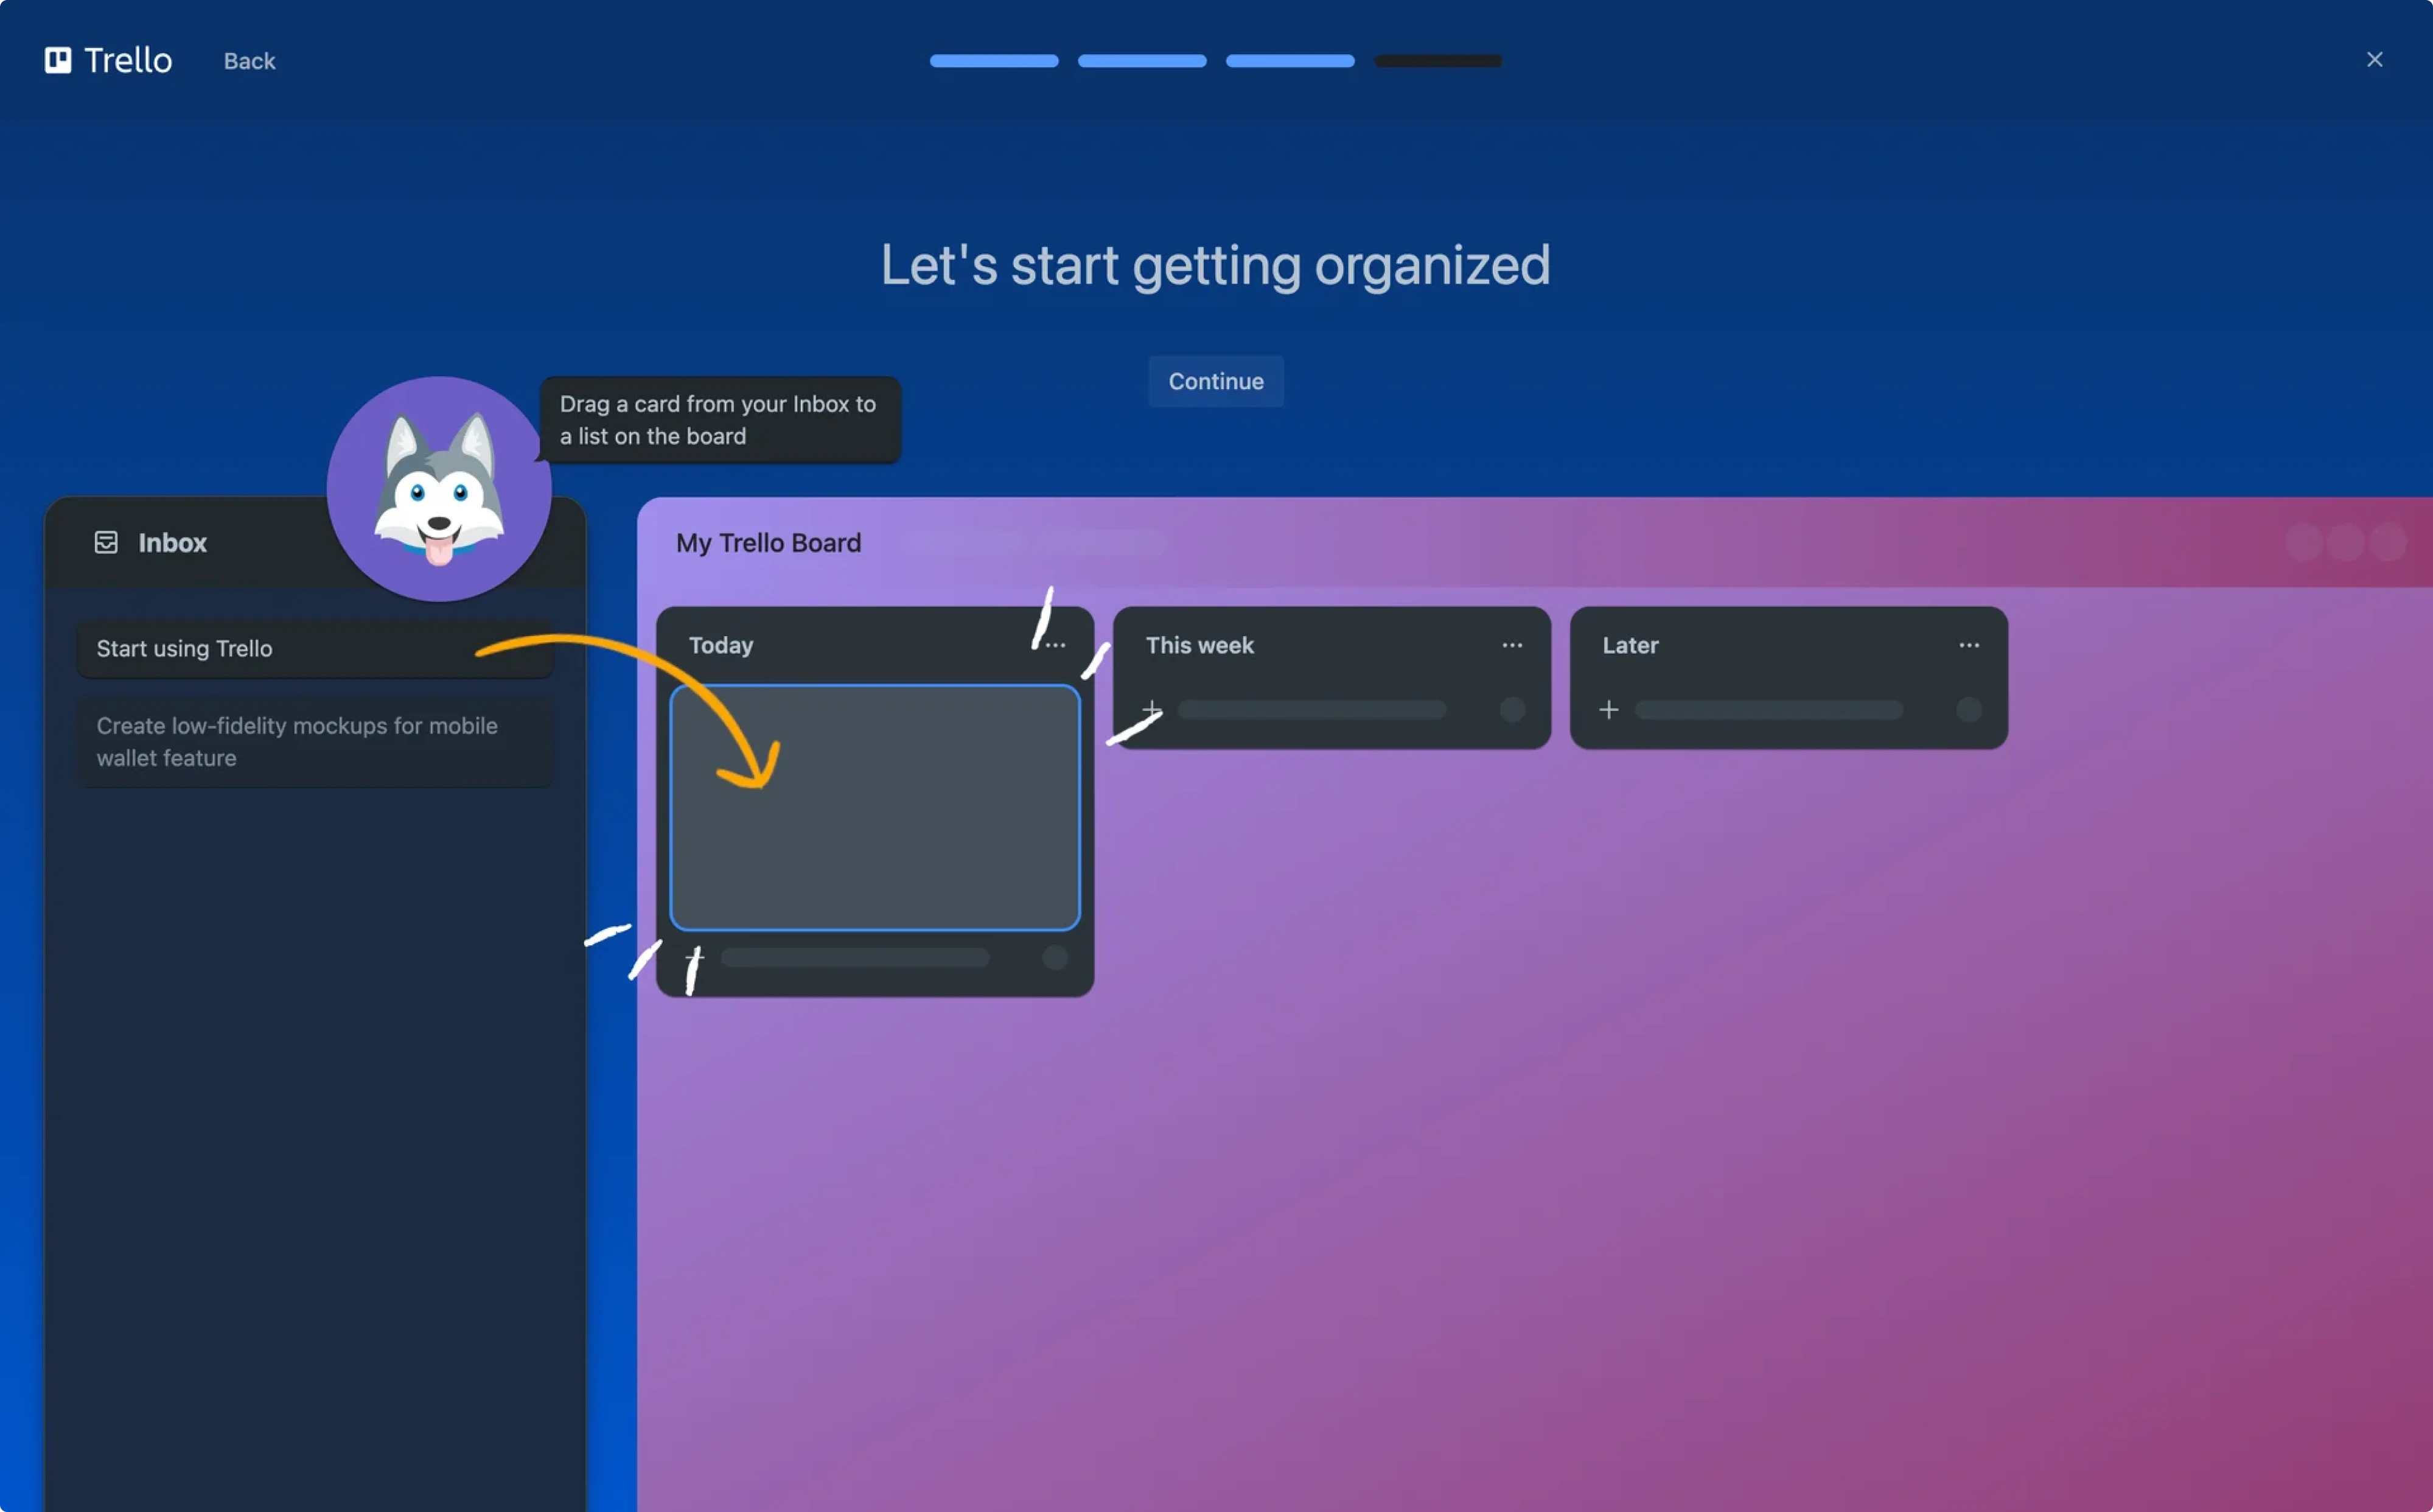The image size is (2433, 1512).
Task: Click the plus icon in the This week list
Action: 1151,710
